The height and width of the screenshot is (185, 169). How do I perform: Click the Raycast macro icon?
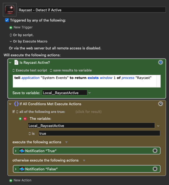click(x=10, y=10)
